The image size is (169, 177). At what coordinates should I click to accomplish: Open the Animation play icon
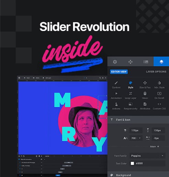click(116, 95)
